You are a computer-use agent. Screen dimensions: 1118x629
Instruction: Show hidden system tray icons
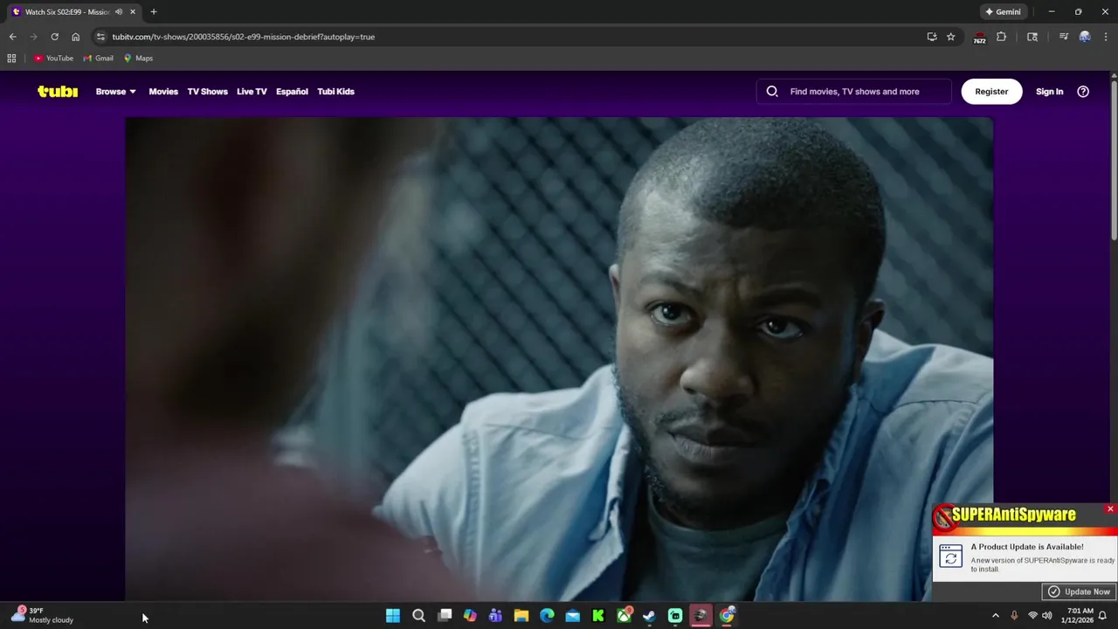pos(995,616)
